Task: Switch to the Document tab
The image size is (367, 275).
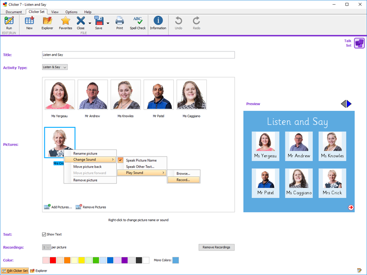Action: [14, 12]
